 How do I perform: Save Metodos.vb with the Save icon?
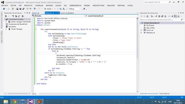(x=20, y=9)
